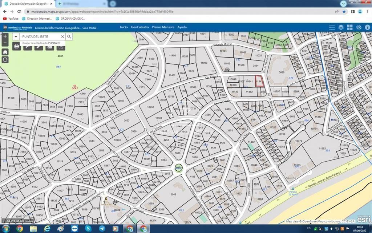Click the maldonado.maps.arcgis.com address bar
Image resolution: width=372 pixels, height=233 pixels.
point(102,11)
